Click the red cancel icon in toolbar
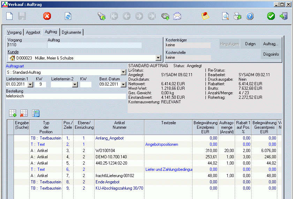The image size is (293, 199). pyautogui.click(x=47, y=16)
